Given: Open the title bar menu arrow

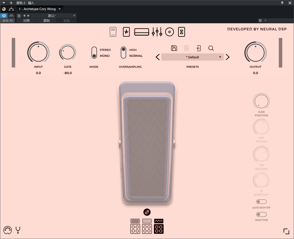Looking at the screenshot, I should coord(3,3).
